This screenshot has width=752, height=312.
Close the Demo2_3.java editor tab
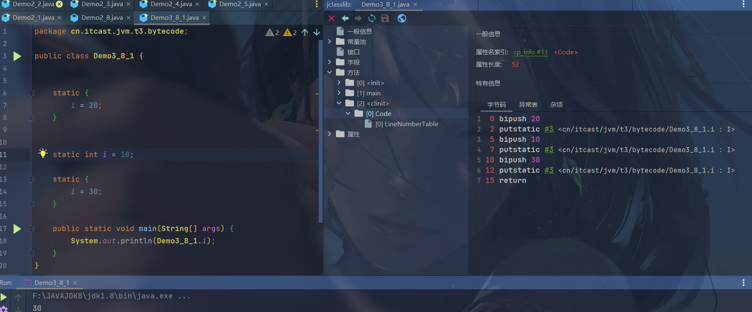click(128, 4)
